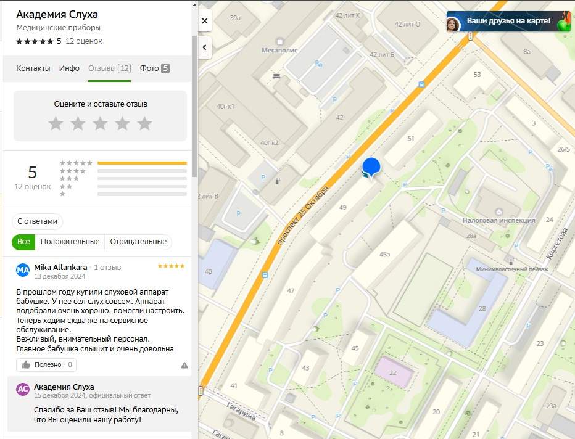
Task: Show only Положительные reviews
Action: pos(70,242)
